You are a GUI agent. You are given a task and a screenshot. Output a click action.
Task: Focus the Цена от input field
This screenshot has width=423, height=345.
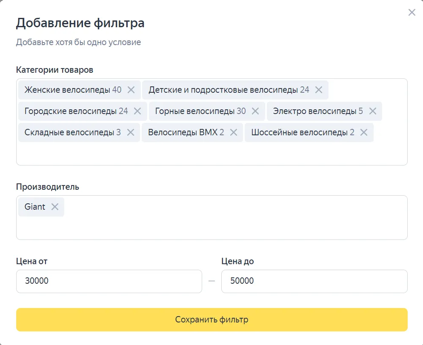click(x=109, y=281)
